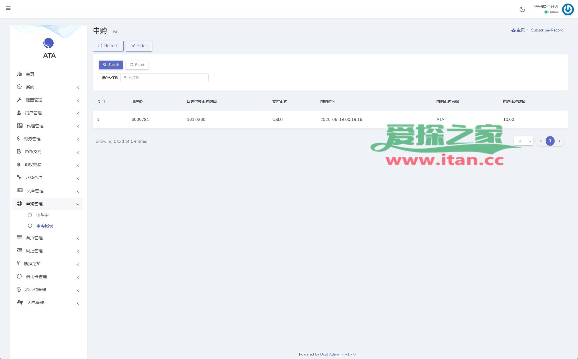Select the 申购中 submenu item
Viewport: 578px width, 359px height.
(42, 215)
